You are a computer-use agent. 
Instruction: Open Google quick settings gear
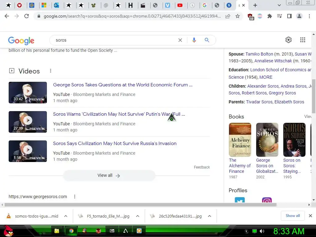[289, 40]
